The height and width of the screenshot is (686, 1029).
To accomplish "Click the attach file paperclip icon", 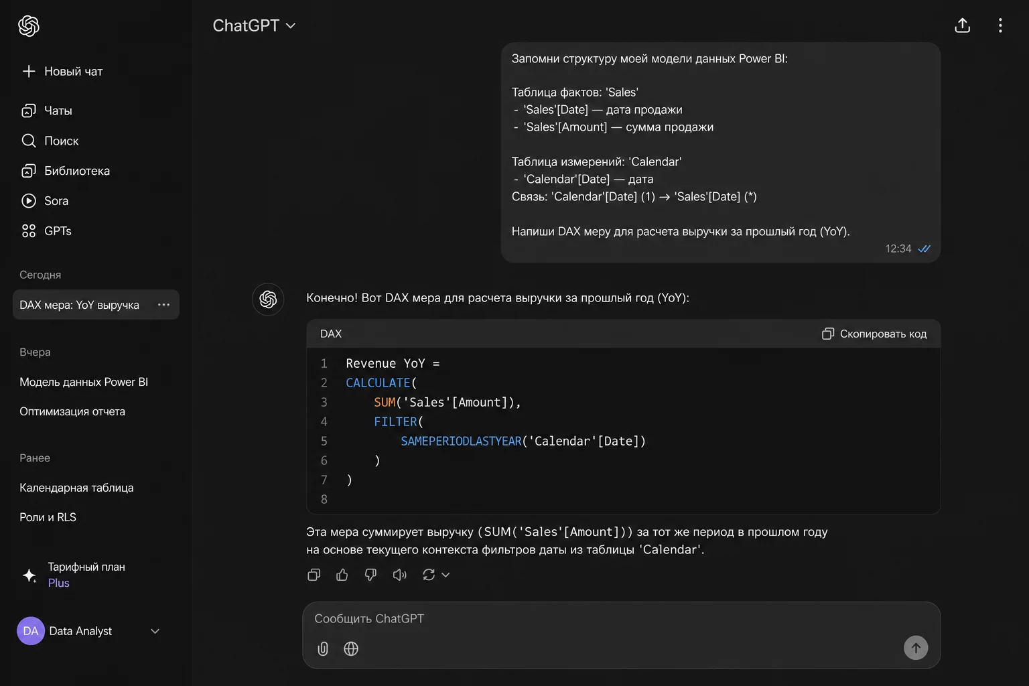I will (x=323, y=648).
